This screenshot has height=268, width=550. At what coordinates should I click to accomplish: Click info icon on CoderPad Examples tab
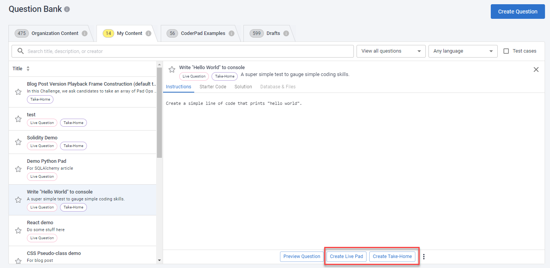232,33
